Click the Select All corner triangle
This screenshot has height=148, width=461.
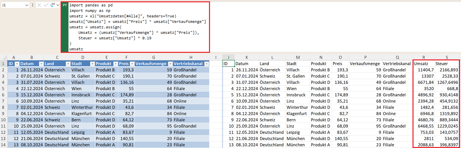click(x=5, y=57)
